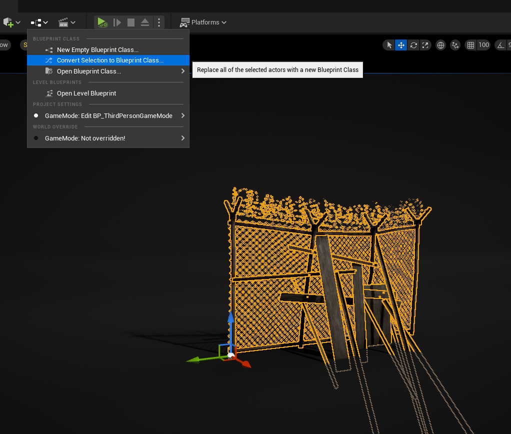Open the Platforms dropdown

pyautogui.click(x=203, y=22)
